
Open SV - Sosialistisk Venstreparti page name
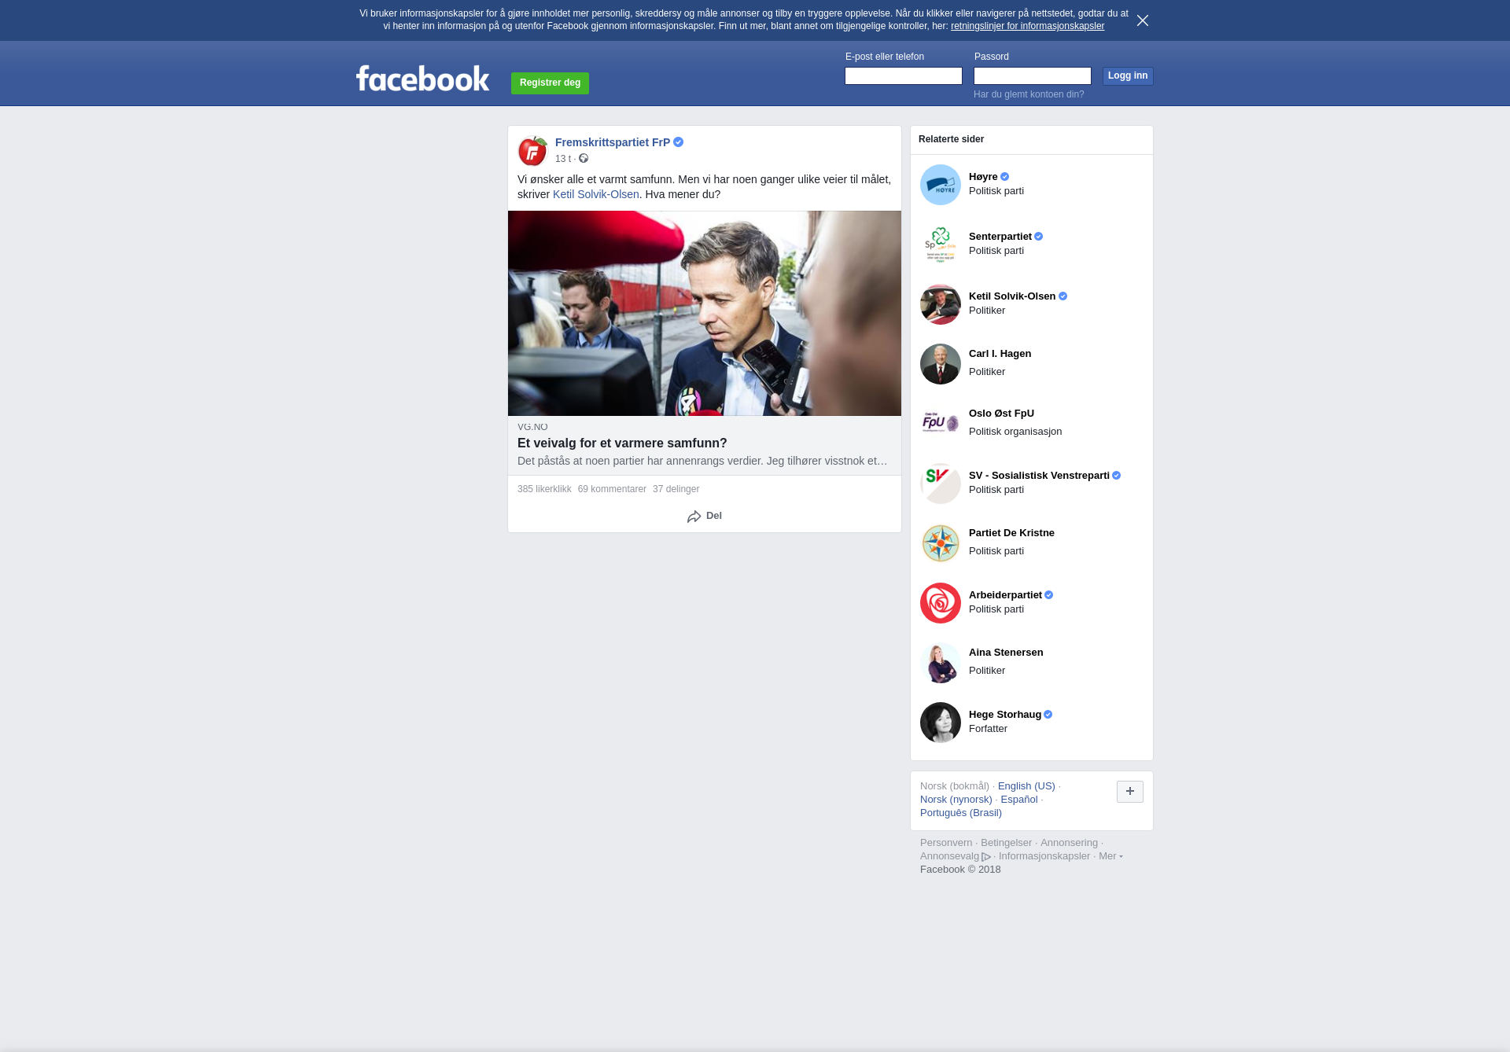pyautogui.click(x=1039, y=476)
